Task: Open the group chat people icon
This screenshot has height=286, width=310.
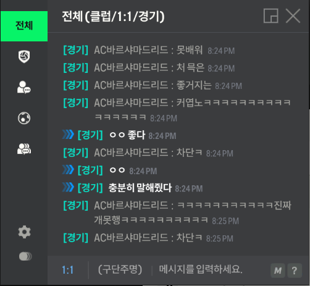Action: coord(24,149)
